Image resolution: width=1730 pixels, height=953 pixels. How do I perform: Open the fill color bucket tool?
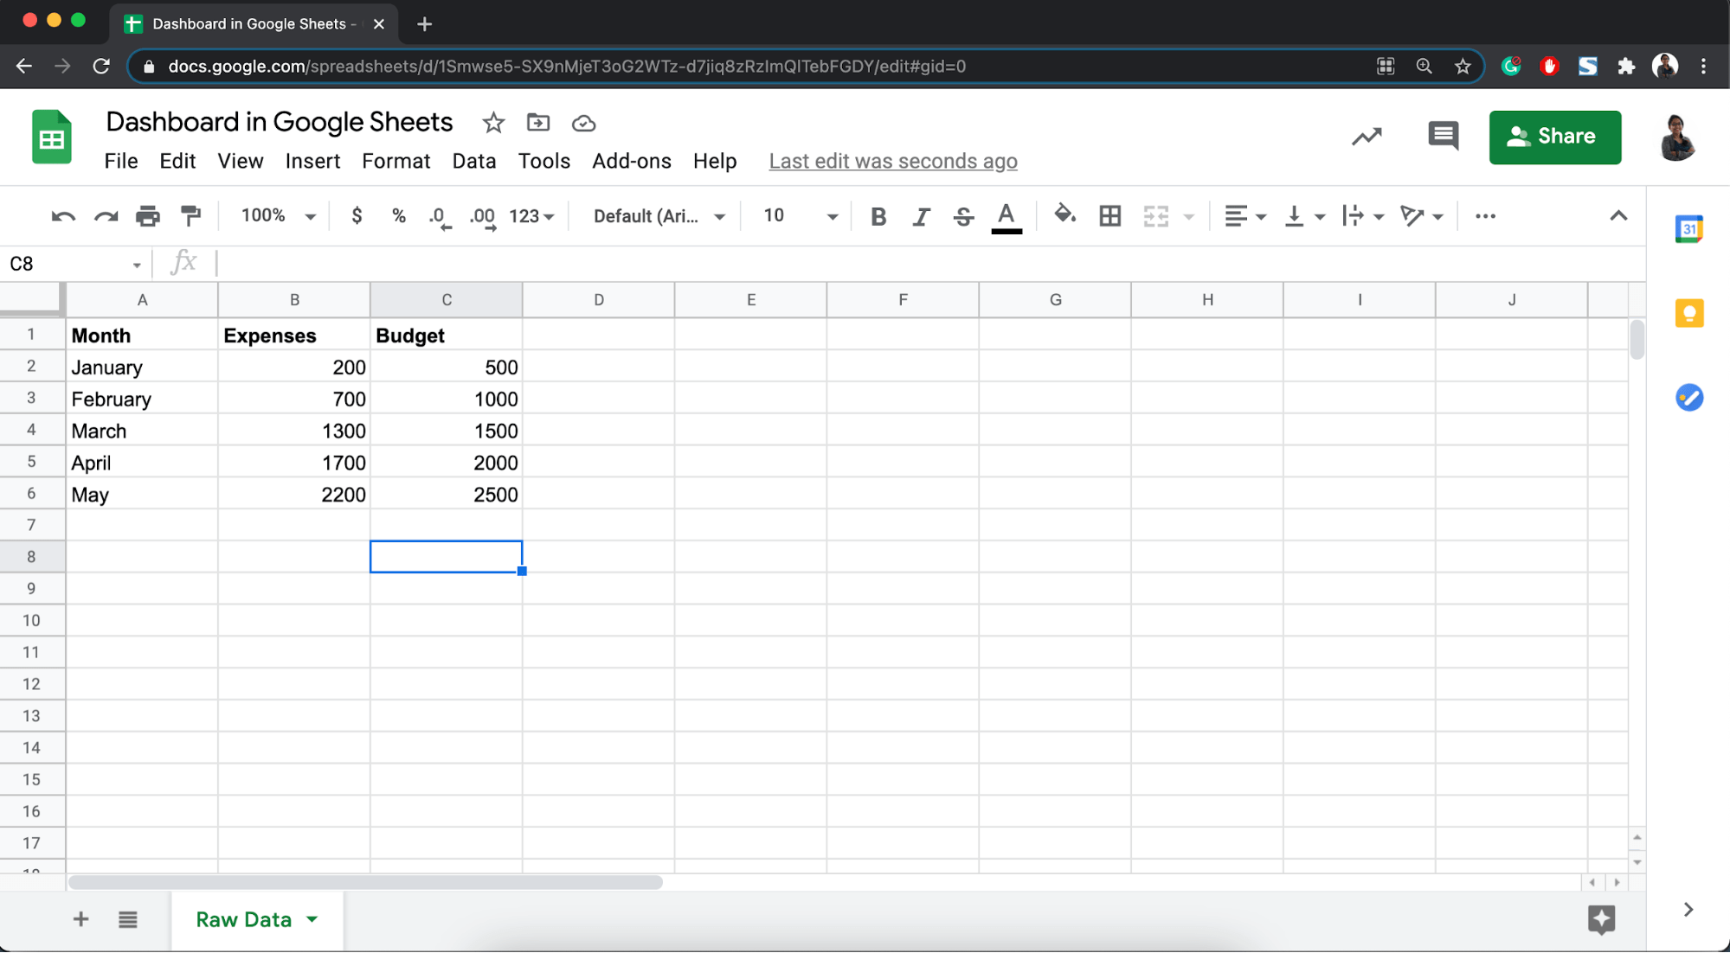1064,214
